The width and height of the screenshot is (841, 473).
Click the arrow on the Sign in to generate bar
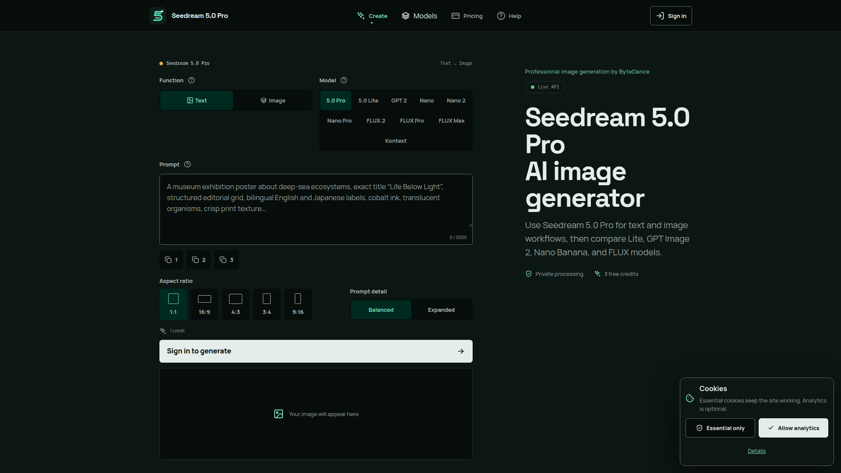[461, 351]
